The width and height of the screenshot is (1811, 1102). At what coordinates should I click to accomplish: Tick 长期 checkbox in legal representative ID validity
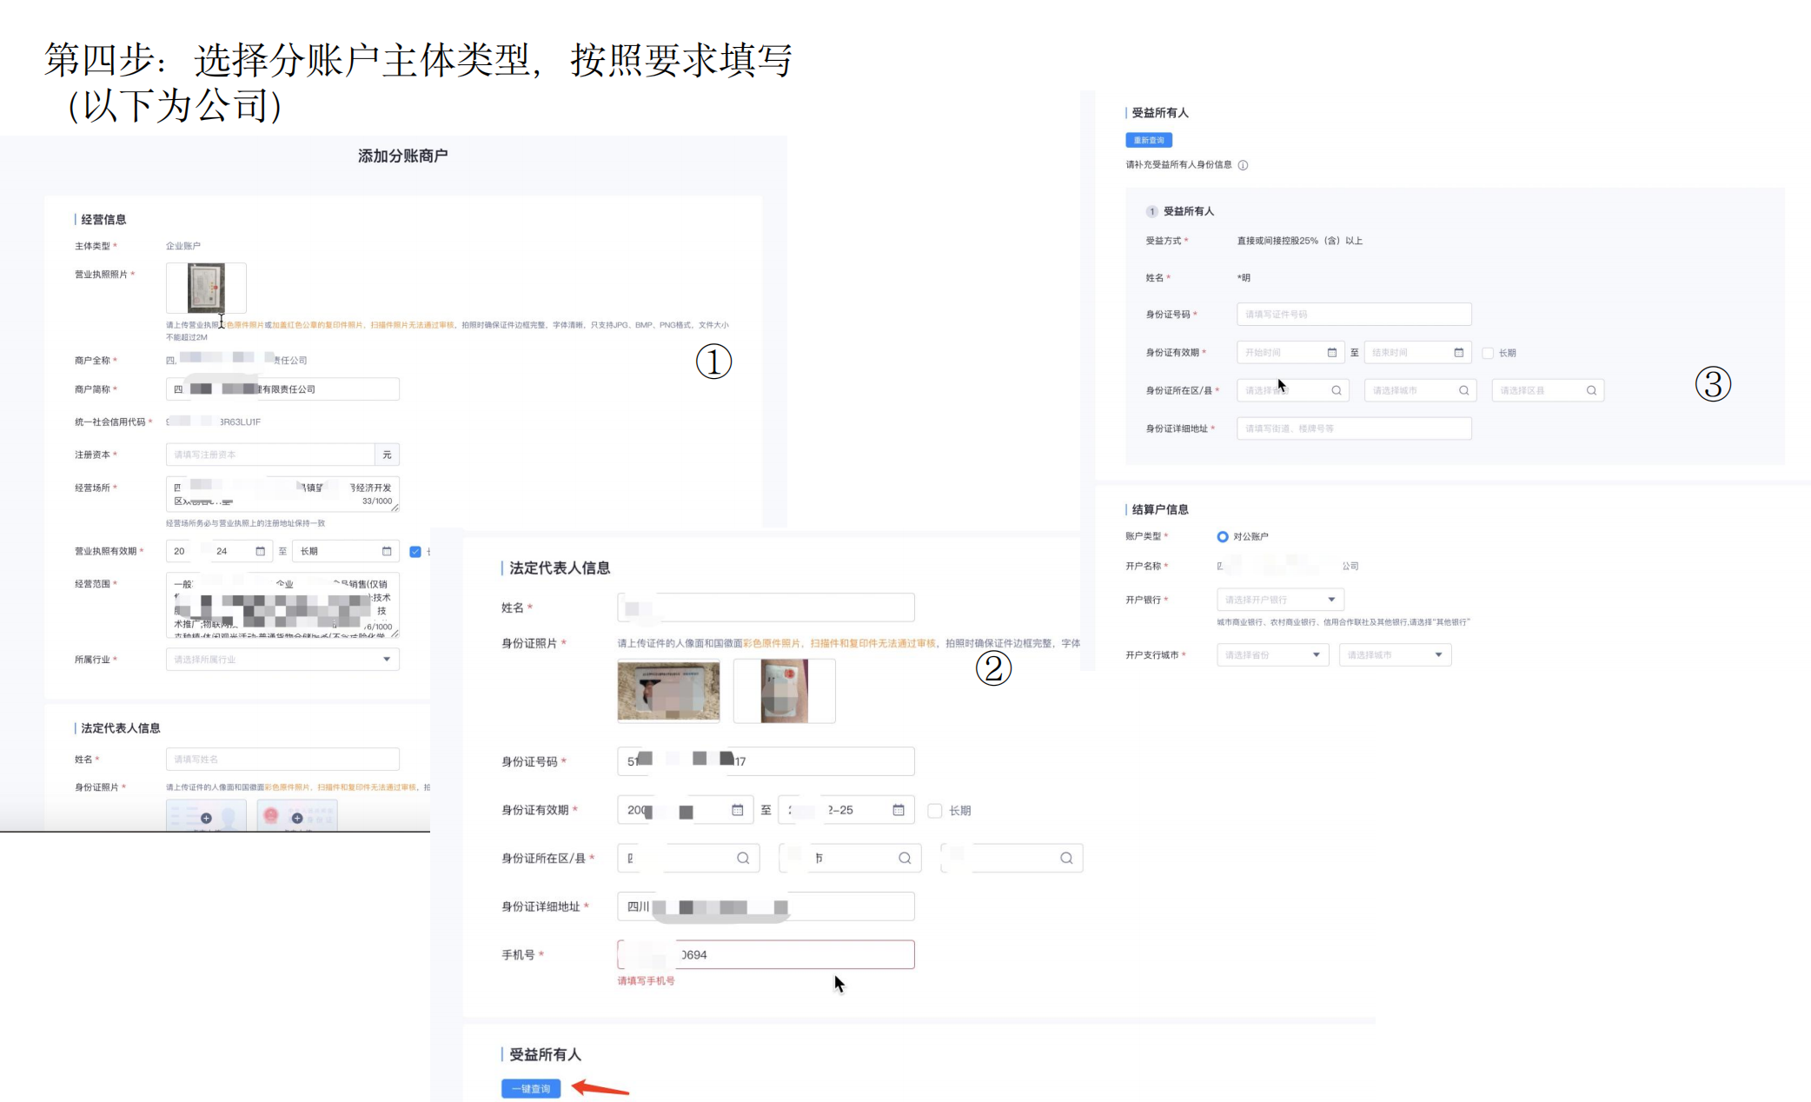(935, 811)
